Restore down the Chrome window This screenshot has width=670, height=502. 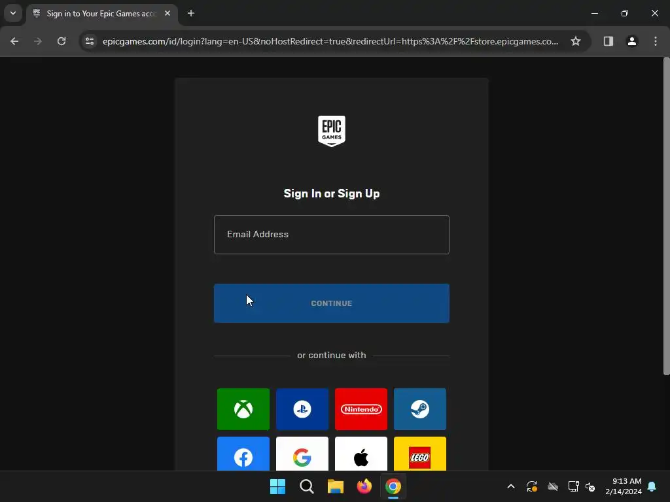tap(625, 14)
